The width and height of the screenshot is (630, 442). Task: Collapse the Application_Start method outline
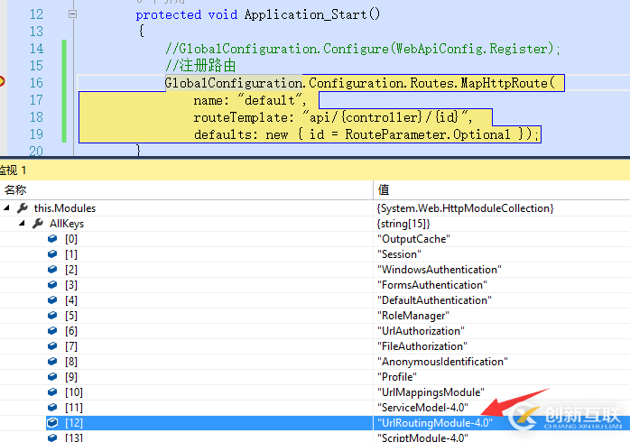coord(73,14)
